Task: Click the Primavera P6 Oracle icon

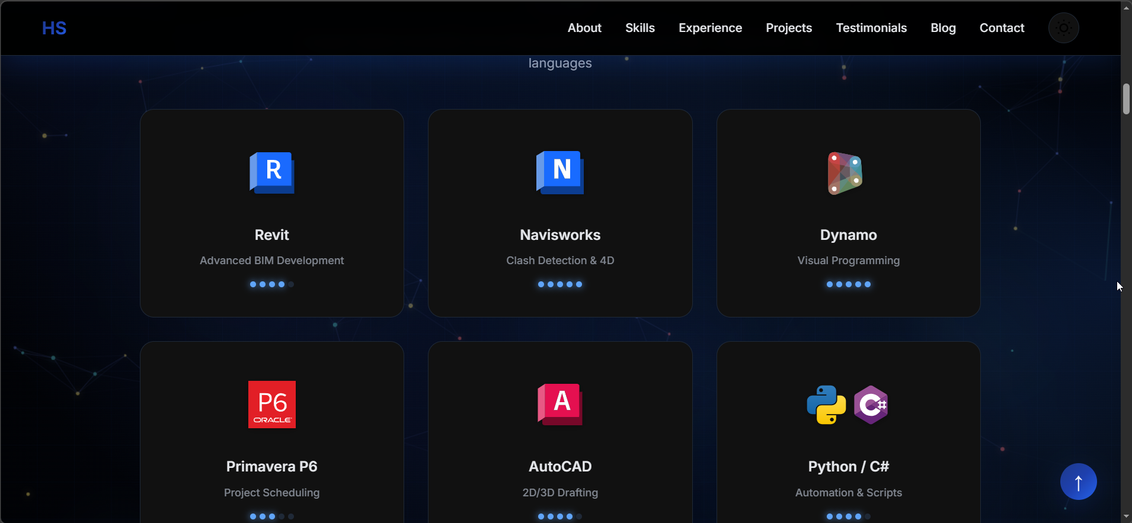Action: tap(272, 405)
